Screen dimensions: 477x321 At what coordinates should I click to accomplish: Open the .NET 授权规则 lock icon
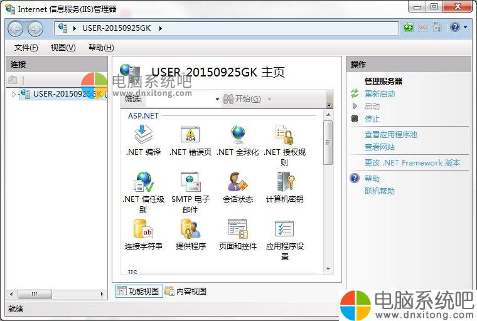coord(284,135)
